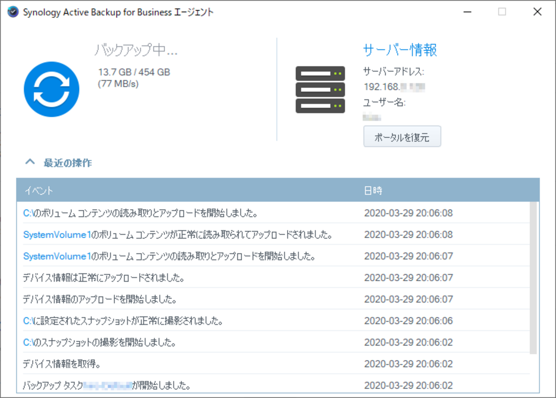Image resolution: width=556 pixels, height=398 pixels.
Task: Click the C:\ link in ボリューム コンテンツの読み取り row
Action: (28, 213)
